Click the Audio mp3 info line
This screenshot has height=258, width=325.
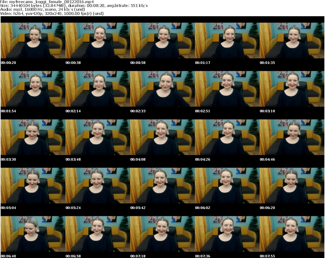click(x=43, y=10)
